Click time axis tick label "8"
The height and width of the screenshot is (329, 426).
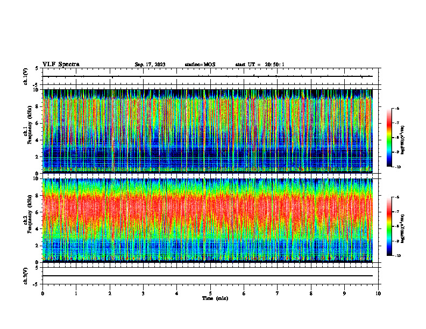click(x=311, y=294)
